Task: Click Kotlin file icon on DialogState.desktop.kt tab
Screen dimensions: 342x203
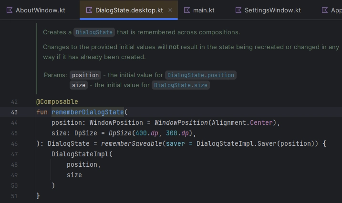Action: click(89, 10)
